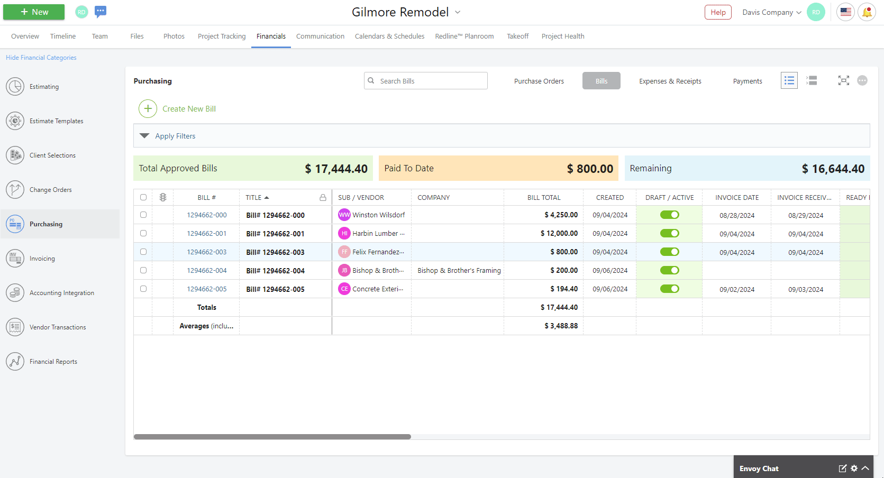884x478 pixels.
Task: Click the Create New Bill plus icon
Action: coord(148,109)
